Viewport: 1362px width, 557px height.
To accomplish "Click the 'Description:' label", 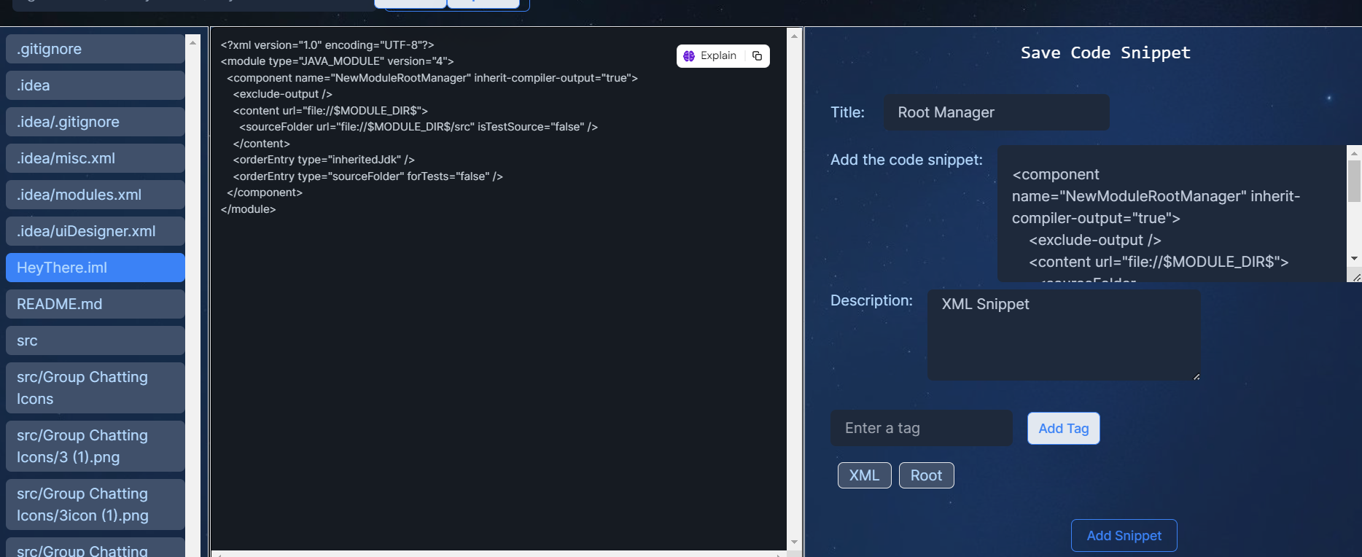I will [871, 300].
